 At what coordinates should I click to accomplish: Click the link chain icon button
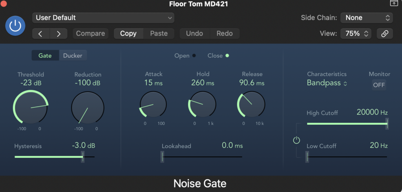tap(385, 34)
